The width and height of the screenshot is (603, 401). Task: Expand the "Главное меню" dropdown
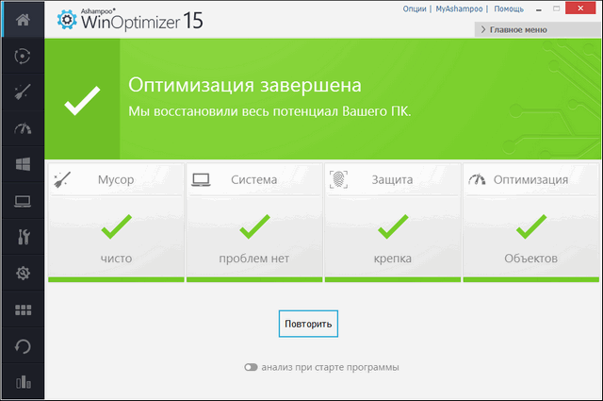(x=537, y=29)
